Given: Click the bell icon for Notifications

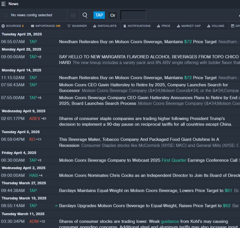Looking at the screenshot, I should 125,26.
